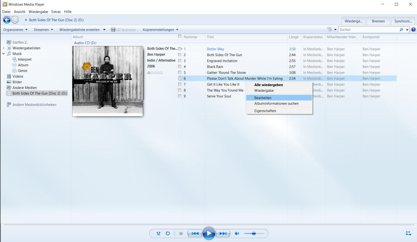Switch to Now Playing view icon
This screenshot has width=417, height=242.
click(409, 233)
